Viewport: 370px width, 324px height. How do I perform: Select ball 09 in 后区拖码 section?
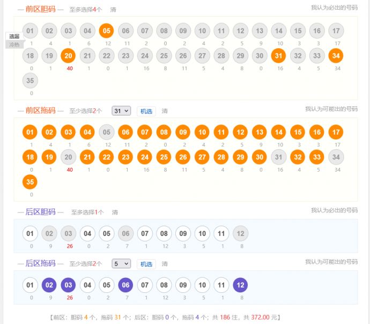183,285
